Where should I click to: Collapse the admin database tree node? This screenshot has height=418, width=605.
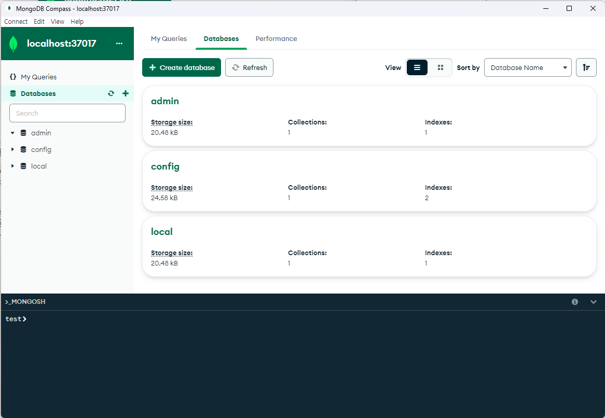[x=12, y=133]
